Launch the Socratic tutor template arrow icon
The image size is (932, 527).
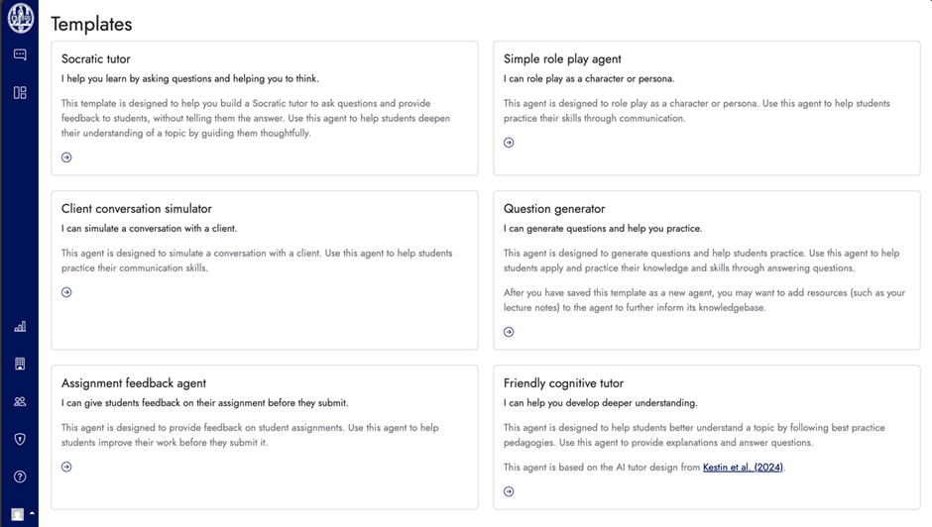[x=66, y=158]
